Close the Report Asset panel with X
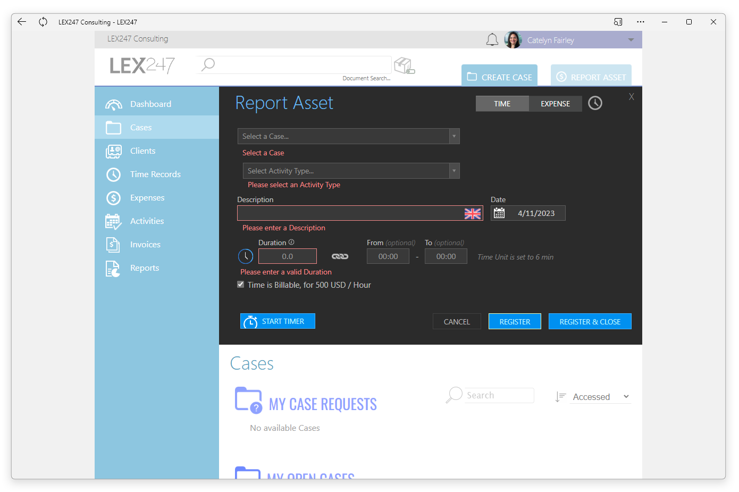The image size is (739, 492). coord(632,96)
